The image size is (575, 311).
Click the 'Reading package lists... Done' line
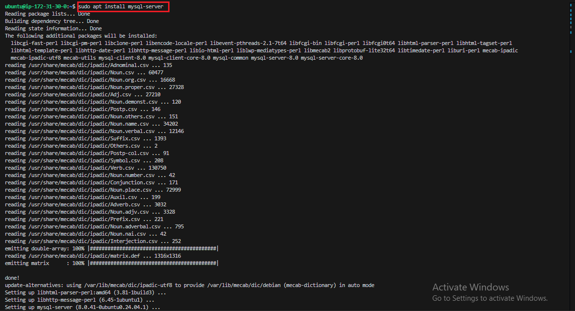tap(47, 14)
